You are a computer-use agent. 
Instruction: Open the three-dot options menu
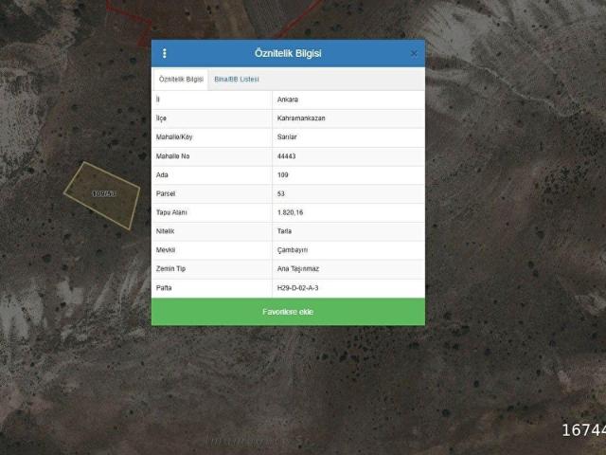[x=165, y=53]
